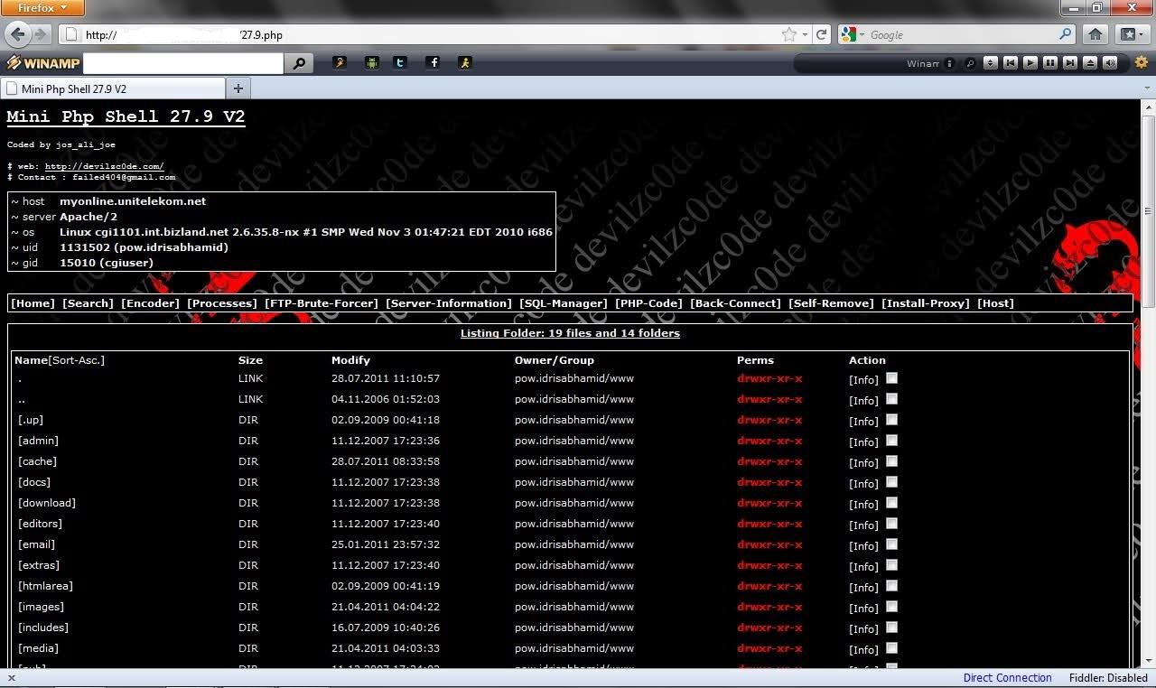Open the orange Firefox menu button
This screenshot has height=688, width=1156.
coord(42,8)
